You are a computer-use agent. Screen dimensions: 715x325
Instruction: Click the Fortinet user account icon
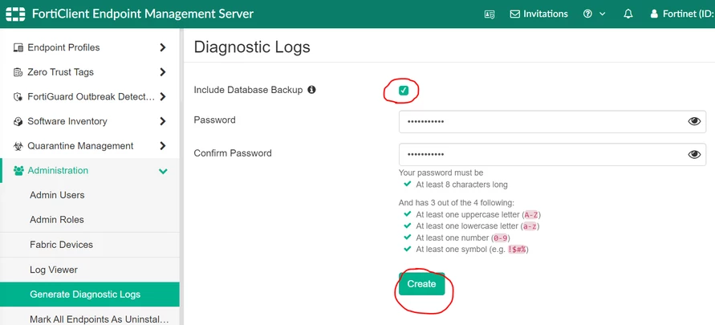(654, 14)
